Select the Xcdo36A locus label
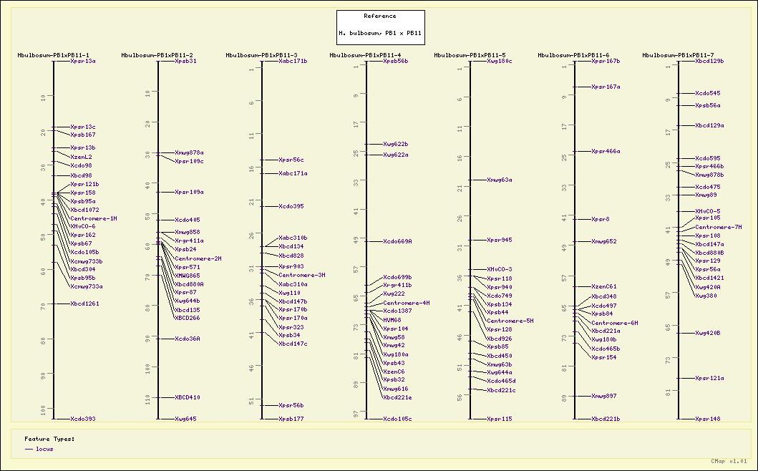This screenshot has height=471, width=758. (188, 339)
